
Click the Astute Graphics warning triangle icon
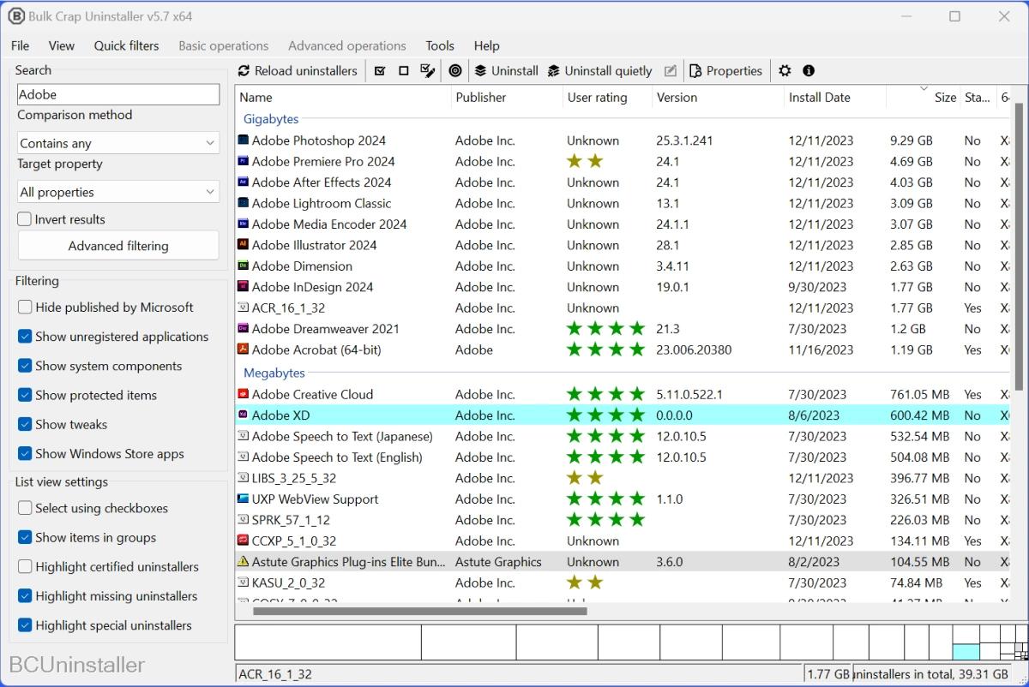pyautogui.click(x=244, y=562)
